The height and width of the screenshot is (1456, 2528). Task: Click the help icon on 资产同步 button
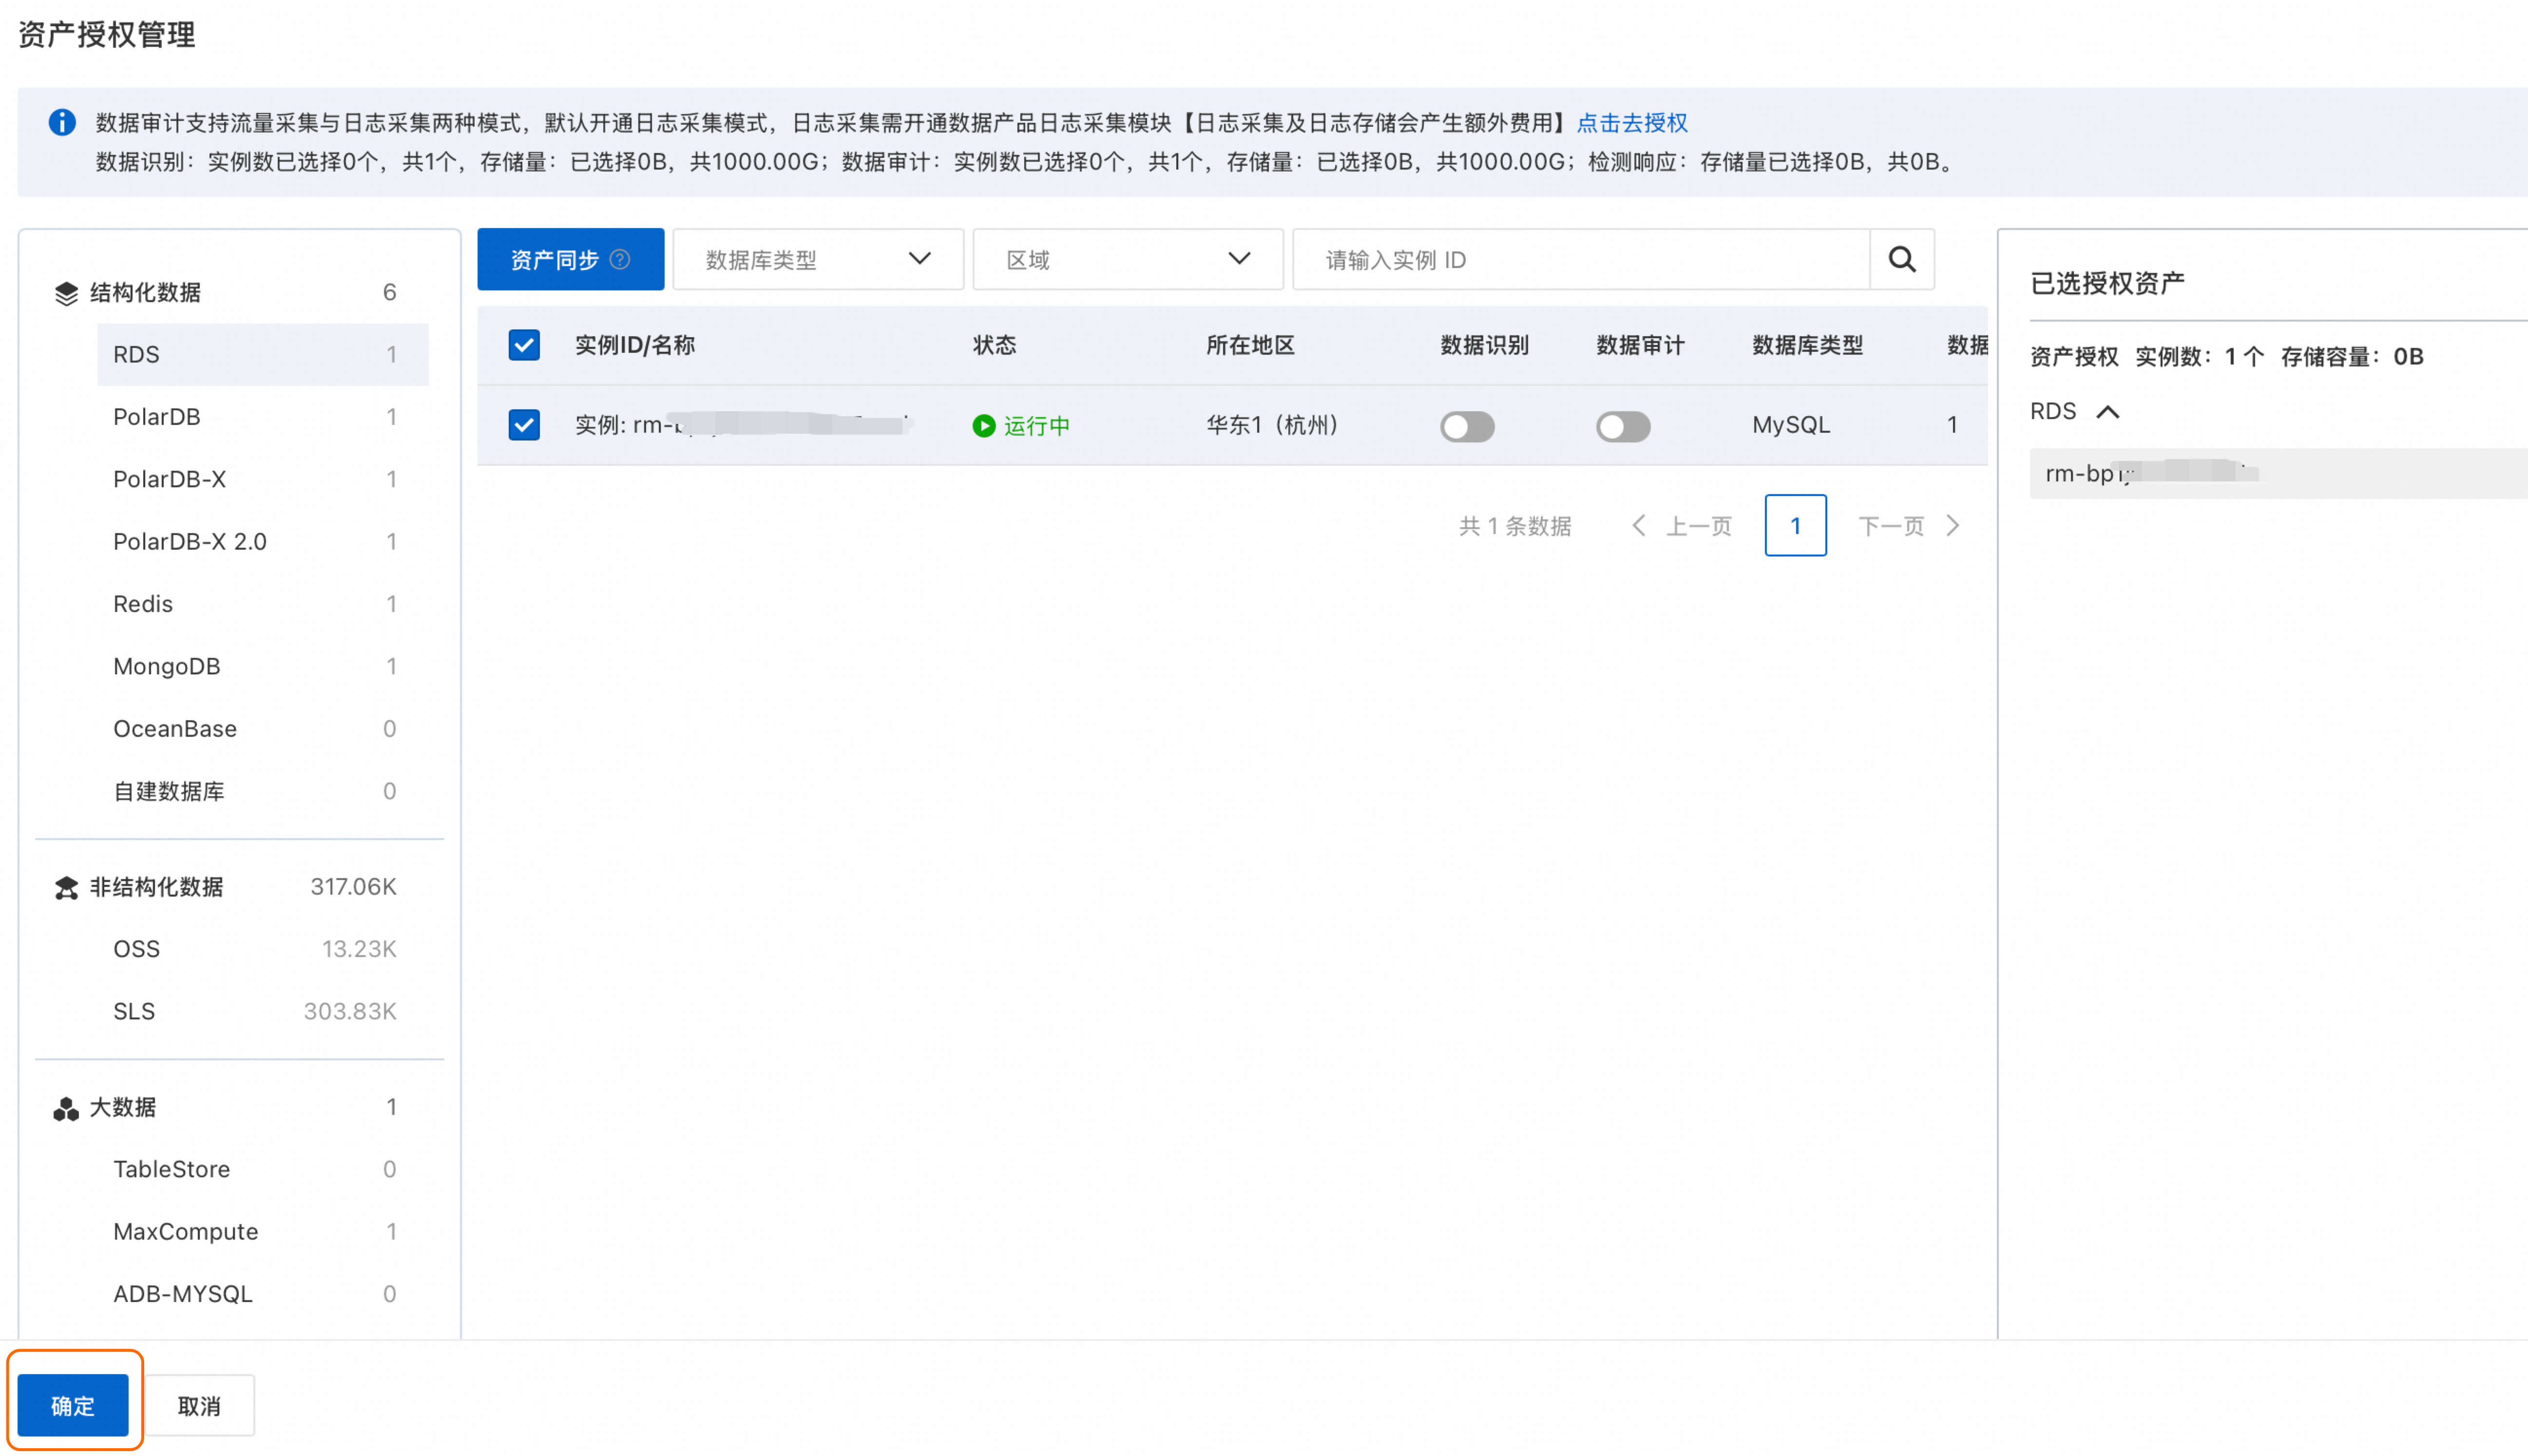[620, 260]
